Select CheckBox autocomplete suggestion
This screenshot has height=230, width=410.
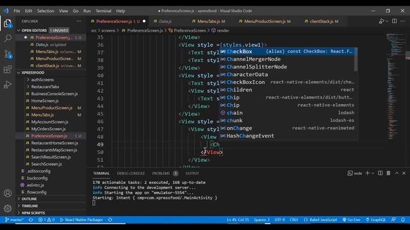click(287, 52)
